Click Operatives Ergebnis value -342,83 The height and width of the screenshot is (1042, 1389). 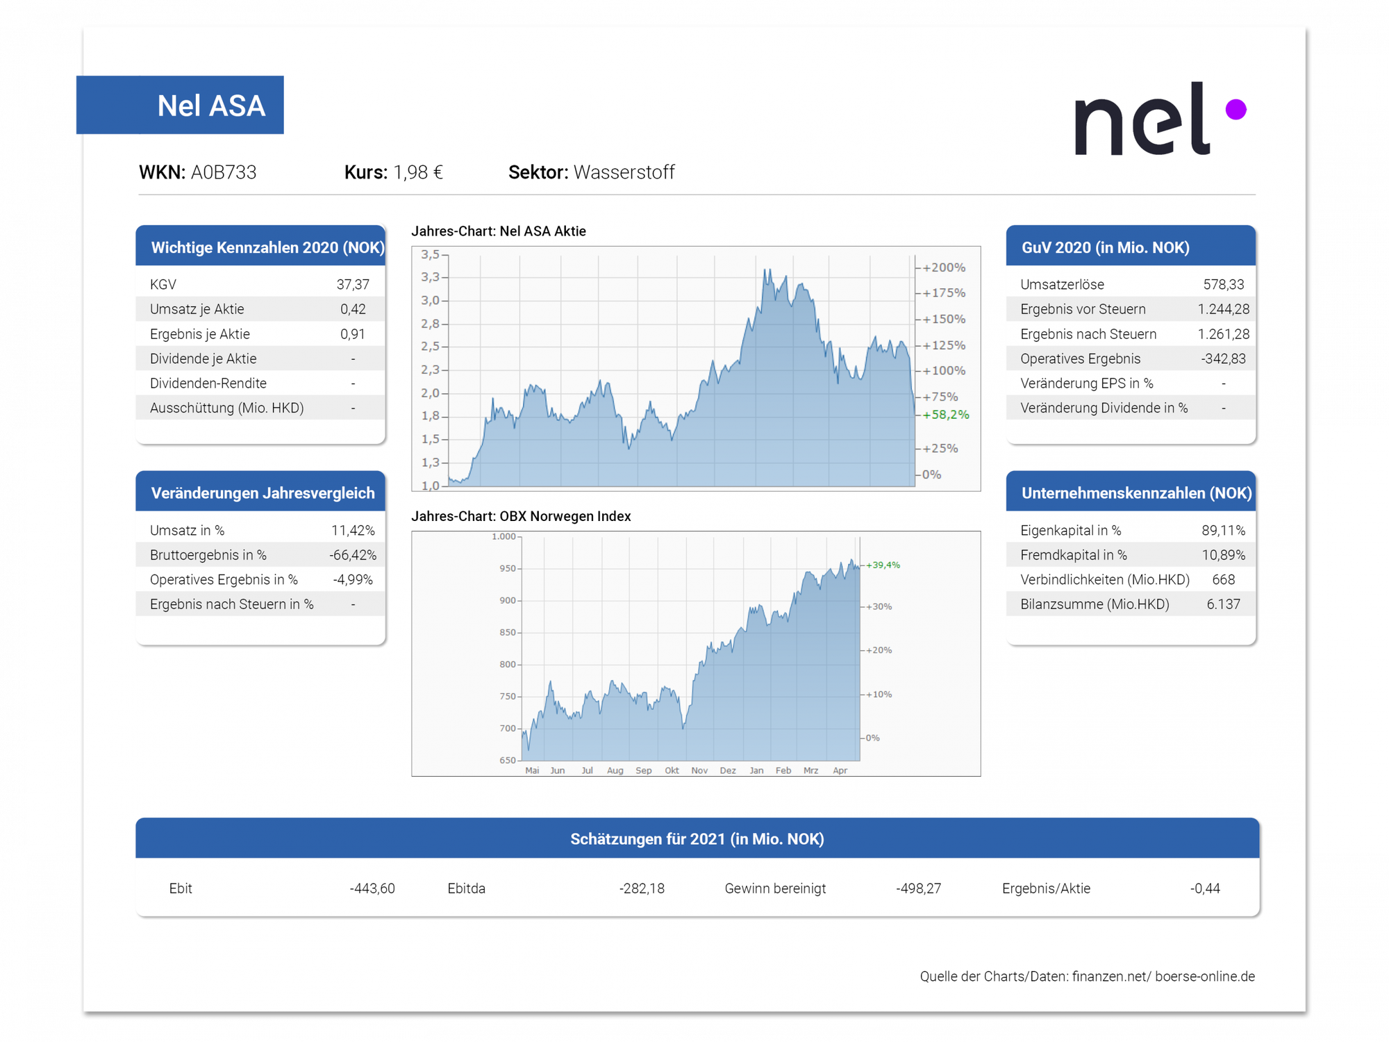1223,358
